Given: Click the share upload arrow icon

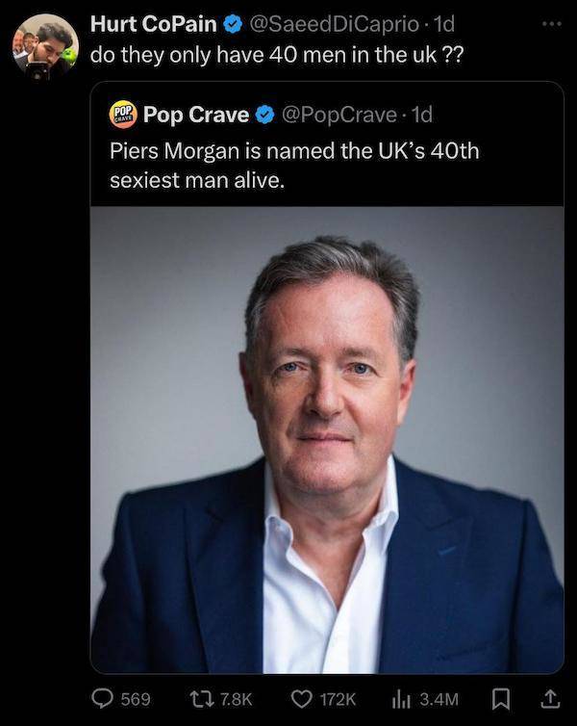Looking at the screenshot, I should tap(551, 696).
